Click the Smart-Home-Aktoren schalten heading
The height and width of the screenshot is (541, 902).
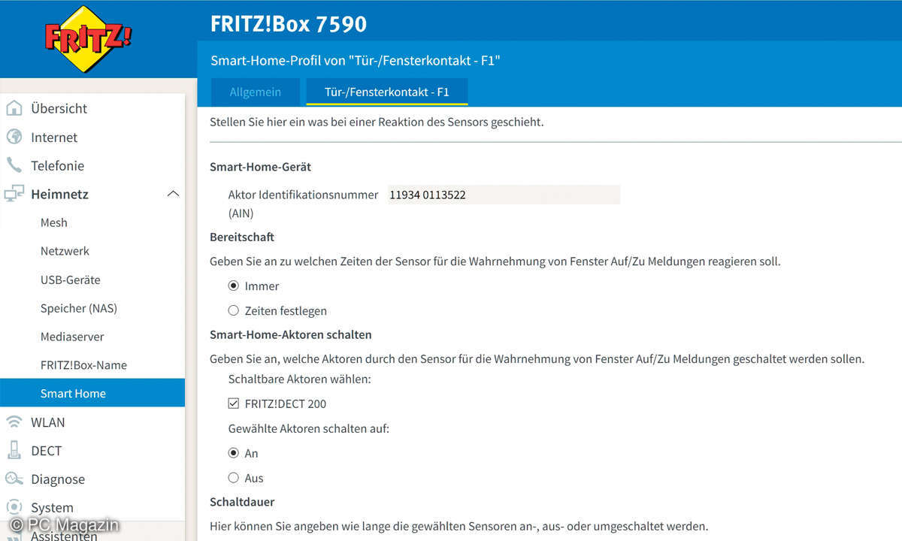point(291,334)
